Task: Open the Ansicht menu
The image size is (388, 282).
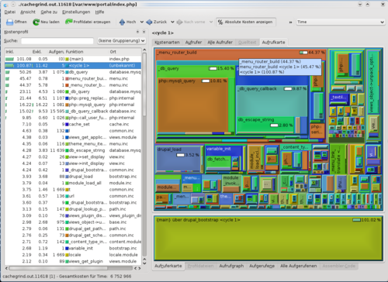Action: (x=28, y=12)
